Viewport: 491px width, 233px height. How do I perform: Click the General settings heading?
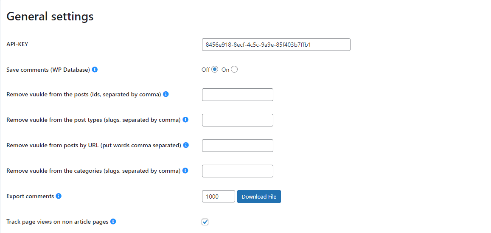coord(50,16)
